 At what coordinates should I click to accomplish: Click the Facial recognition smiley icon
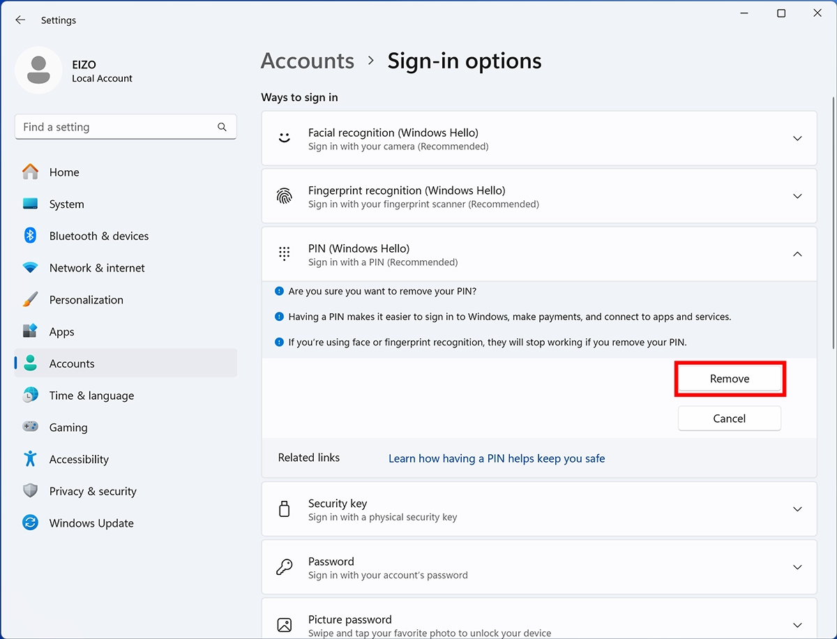[284, 138]
